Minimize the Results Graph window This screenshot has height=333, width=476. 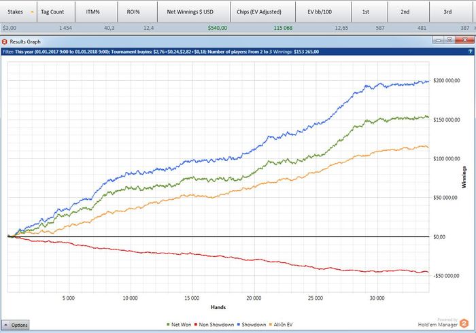tap(438, 40)
